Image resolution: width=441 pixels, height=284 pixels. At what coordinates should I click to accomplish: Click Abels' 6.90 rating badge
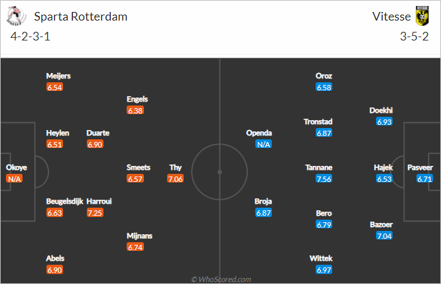click(x=54, y=270)
